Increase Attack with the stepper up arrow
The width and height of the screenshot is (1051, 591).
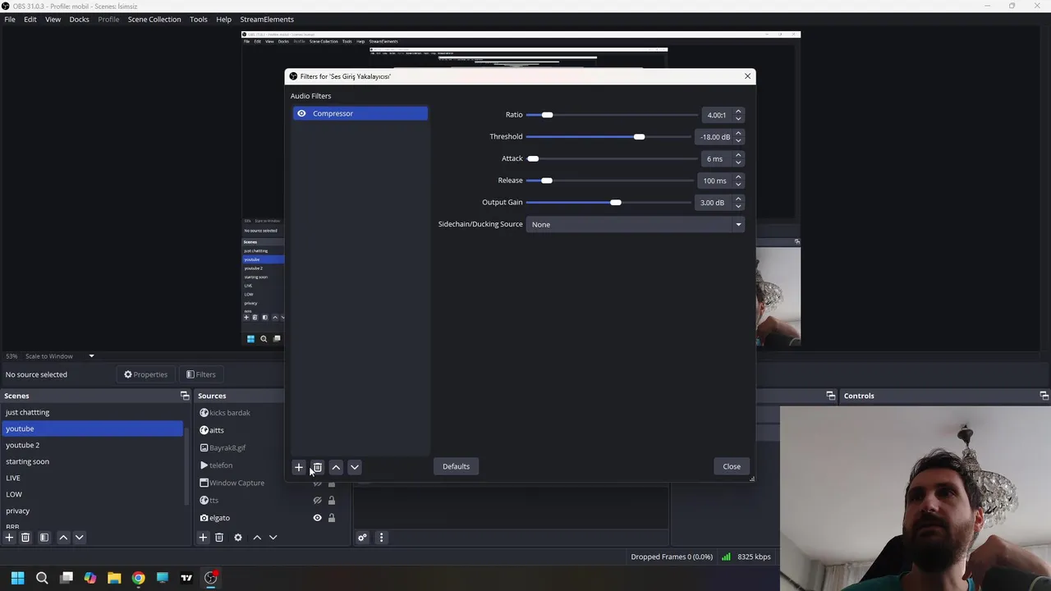pos(738,155)
